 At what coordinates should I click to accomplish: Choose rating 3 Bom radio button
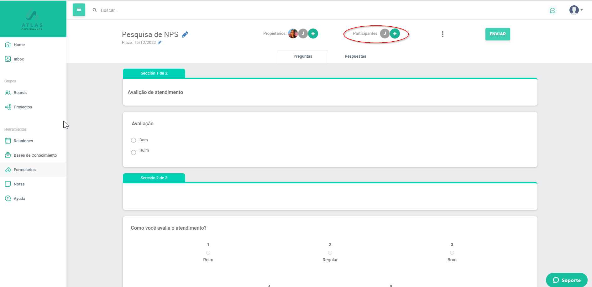tap(452, 253)
